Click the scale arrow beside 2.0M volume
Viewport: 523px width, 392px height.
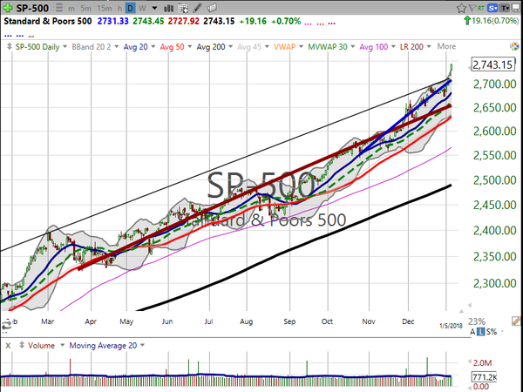click(470, 361)
